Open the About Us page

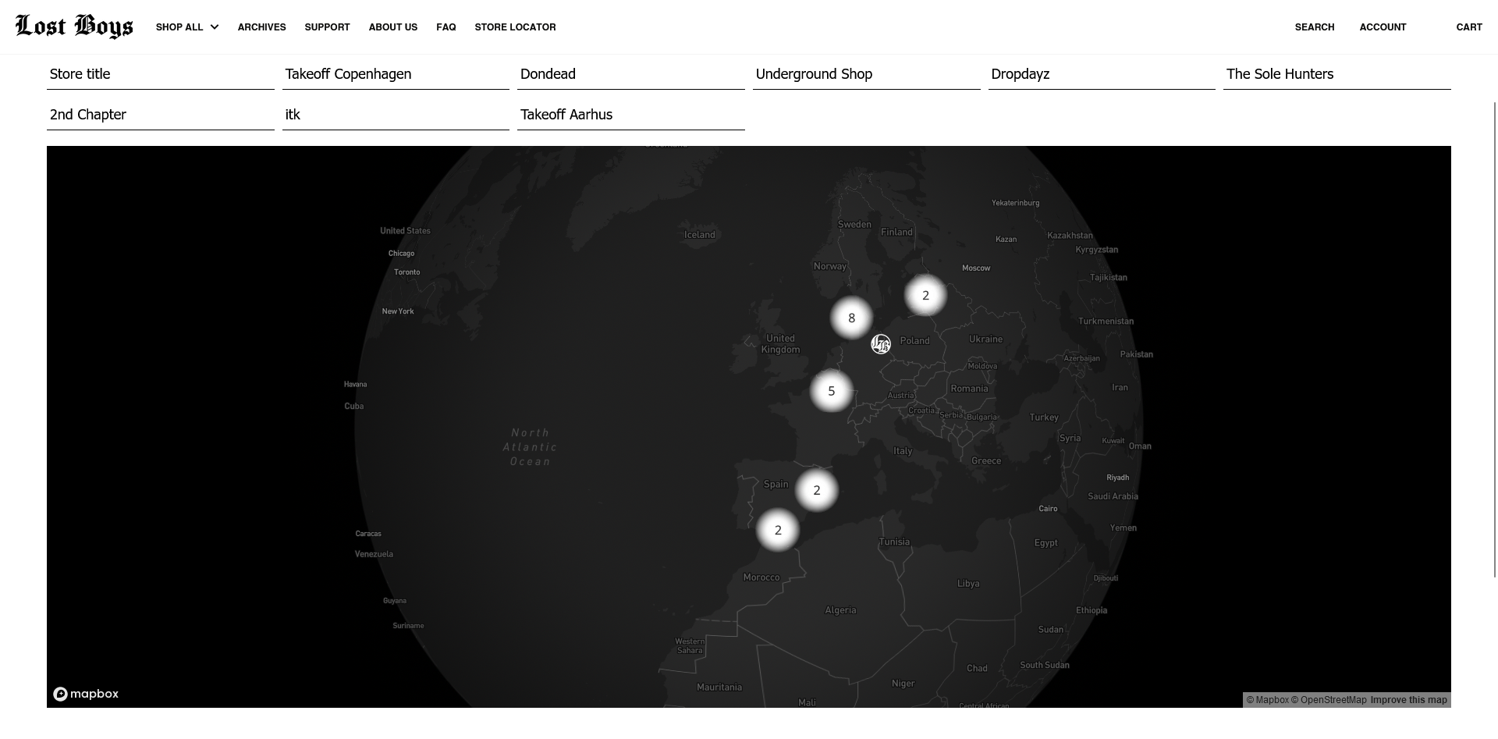(393, 27)
